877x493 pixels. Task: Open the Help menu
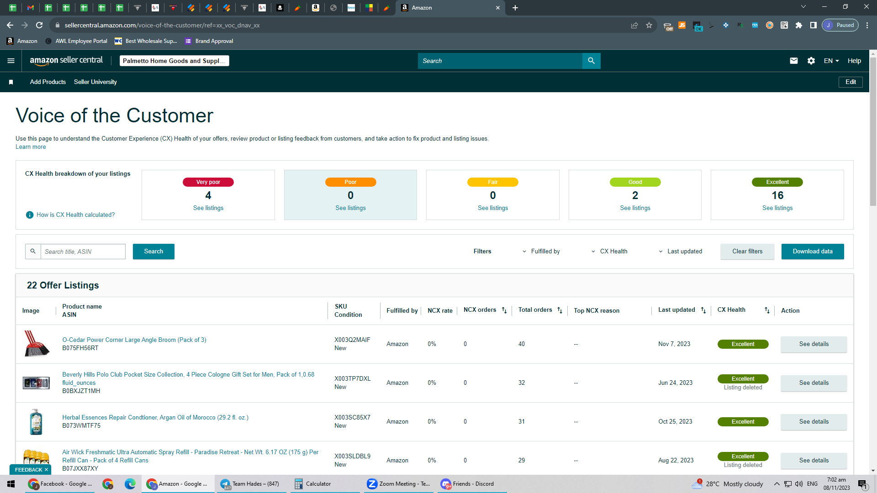tap(854, 61)
